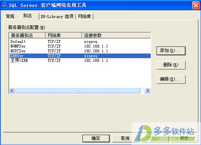201x145 pixels.
Task: Click 192.168.1.1 in the 王伟\ZBB row
Action: pos(96,60)
